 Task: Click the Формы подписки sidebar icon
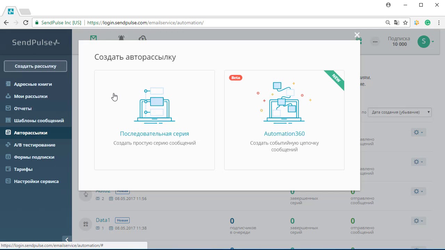pos(8,157)
